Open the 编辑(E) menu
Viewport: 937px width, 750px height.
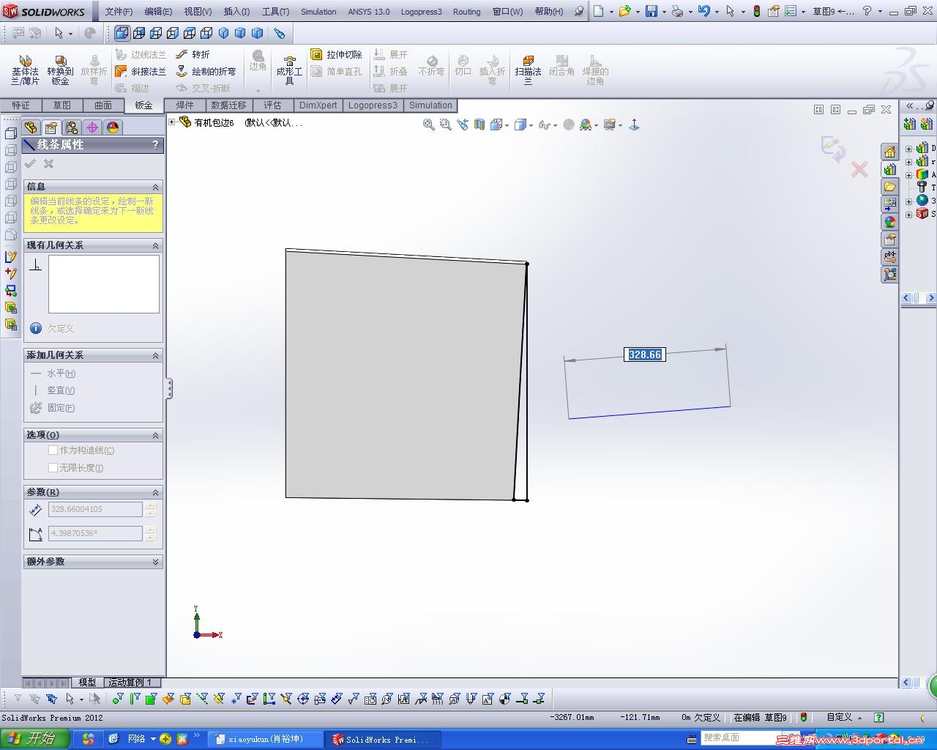tap(158, 12)
